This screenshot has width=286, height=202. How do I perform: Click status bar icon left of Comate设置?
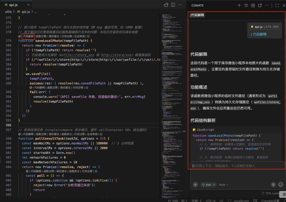coord(255,201)
